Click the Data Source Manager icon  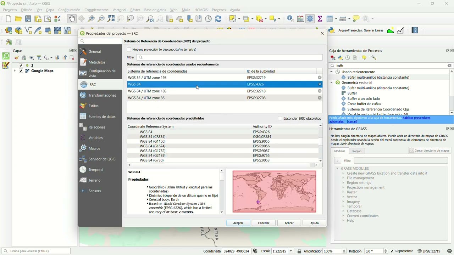point(9,30)
